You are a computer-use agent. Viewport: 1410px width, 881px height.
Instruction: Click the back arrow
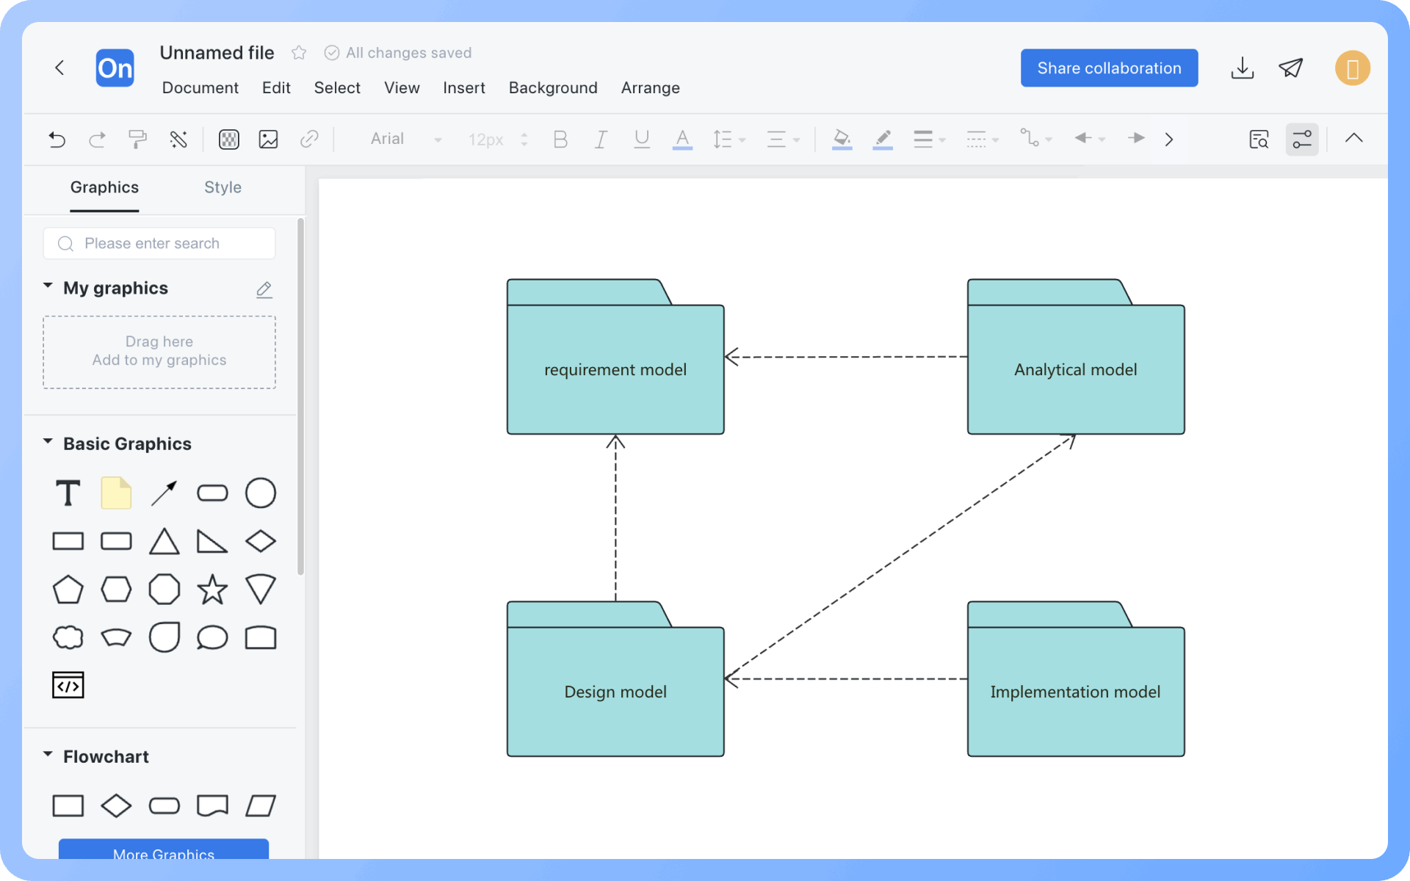coord(59,68)
